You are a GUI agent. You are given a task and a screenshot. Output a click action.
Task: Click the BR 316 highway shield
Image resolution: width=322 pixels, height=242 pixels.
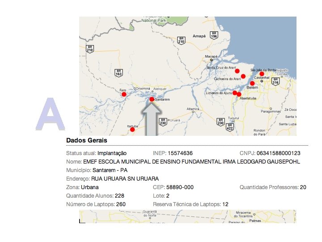tap(275, 81)
